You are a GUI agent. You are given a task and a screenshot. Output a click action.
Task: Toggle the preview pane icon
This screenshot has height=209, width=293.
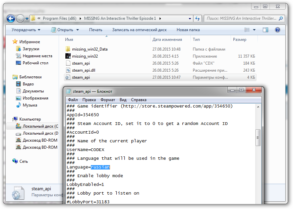point(266,30)
